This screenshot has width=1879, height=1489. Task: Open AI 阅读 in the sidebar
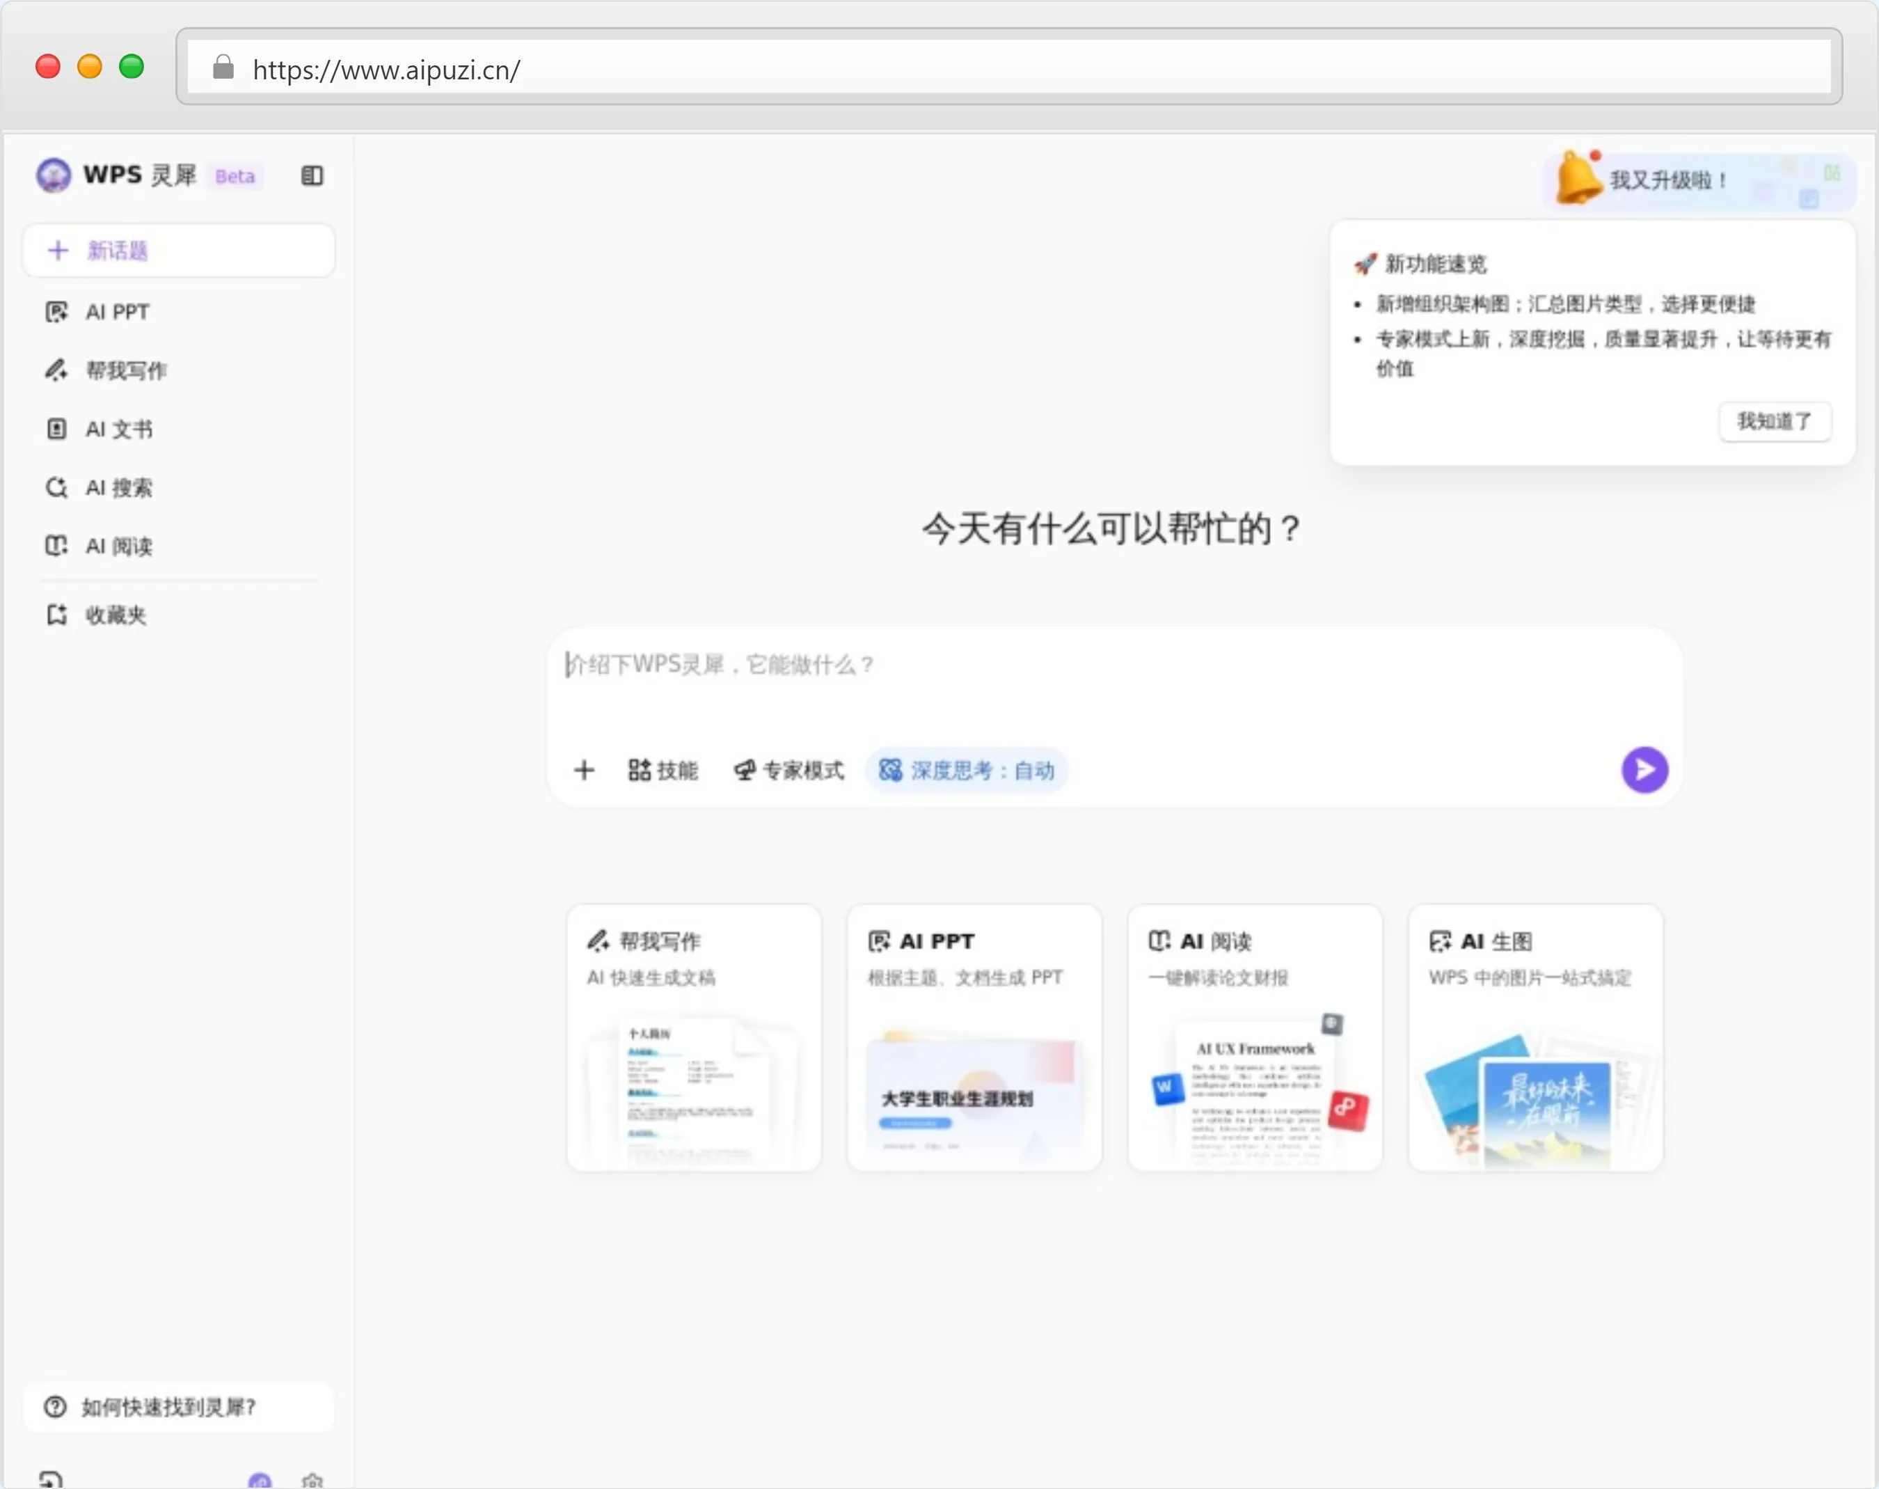pyautogui.click(x=179, y=545)
